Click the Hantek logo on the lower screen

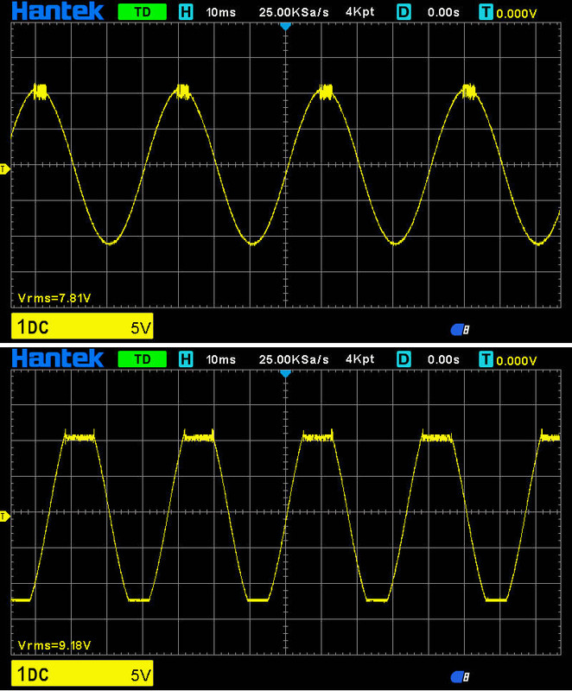tap(58, 358)
